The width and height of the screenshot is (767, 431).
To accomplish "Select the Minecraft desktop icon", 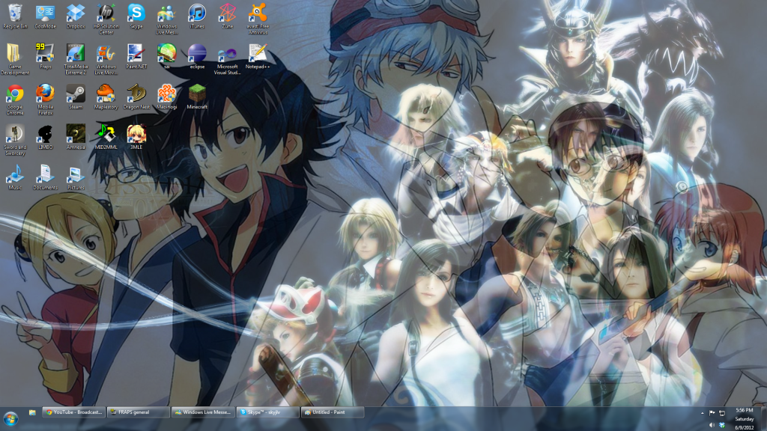I will tap(197, 97).
